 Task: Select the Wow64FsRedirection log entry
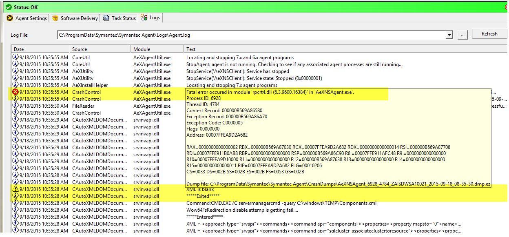pos(242,210)
